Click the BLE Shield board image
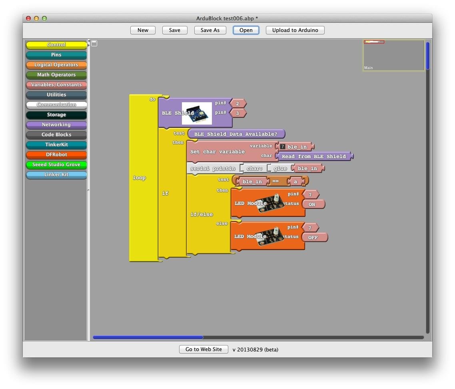The image size is (455, 389). [197, 113]
